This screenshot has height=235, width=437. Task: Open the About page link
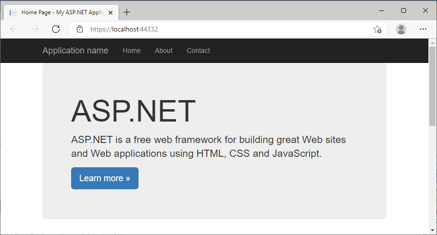pos(164,51)
